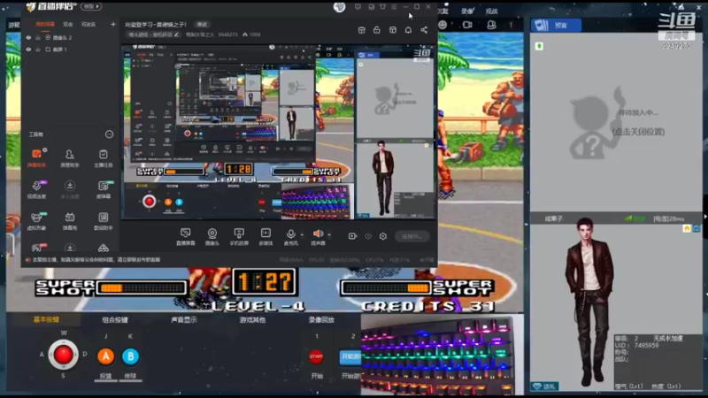Open the 歌词助手 lyrics assistant tool
Viewport: 708px width, 398px height.
coord(103,221)
